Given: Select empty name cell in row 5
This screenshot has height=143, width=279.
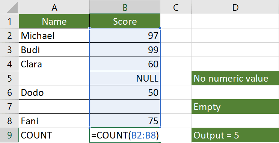Looking at the screenshot, I should tap(54, 78).
